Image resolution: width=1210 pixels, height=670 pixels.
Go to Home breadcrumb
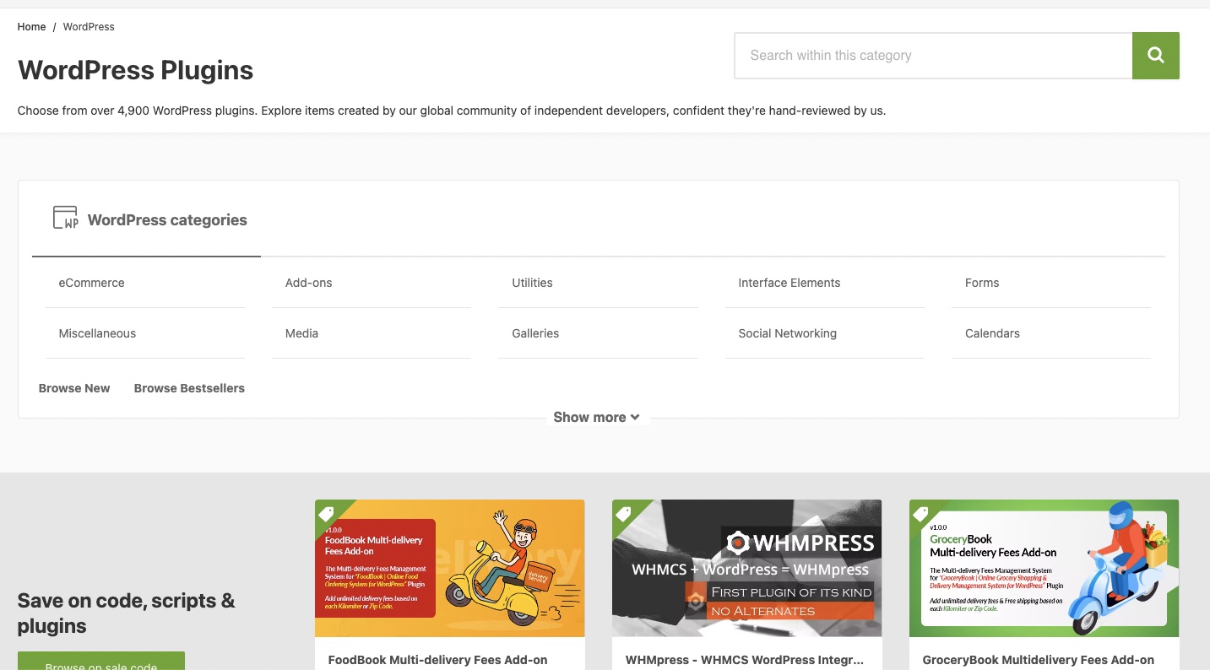(x=31, y=27)
